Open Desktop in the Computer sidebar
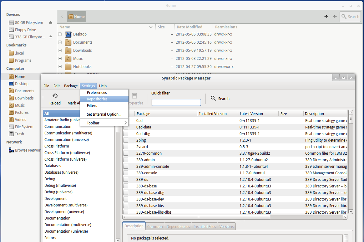364x242 pixels. (22, 84)
